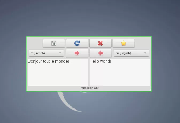Open the en (English) language dropdown

point(131,53)
